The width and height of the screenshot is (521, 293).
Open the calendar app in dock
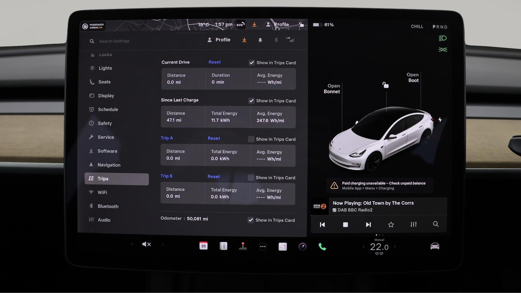coord(204,246)
